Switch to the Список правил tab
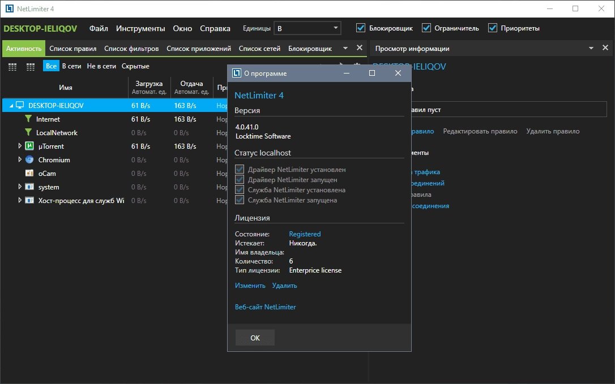615x384 pixels. 73,49
